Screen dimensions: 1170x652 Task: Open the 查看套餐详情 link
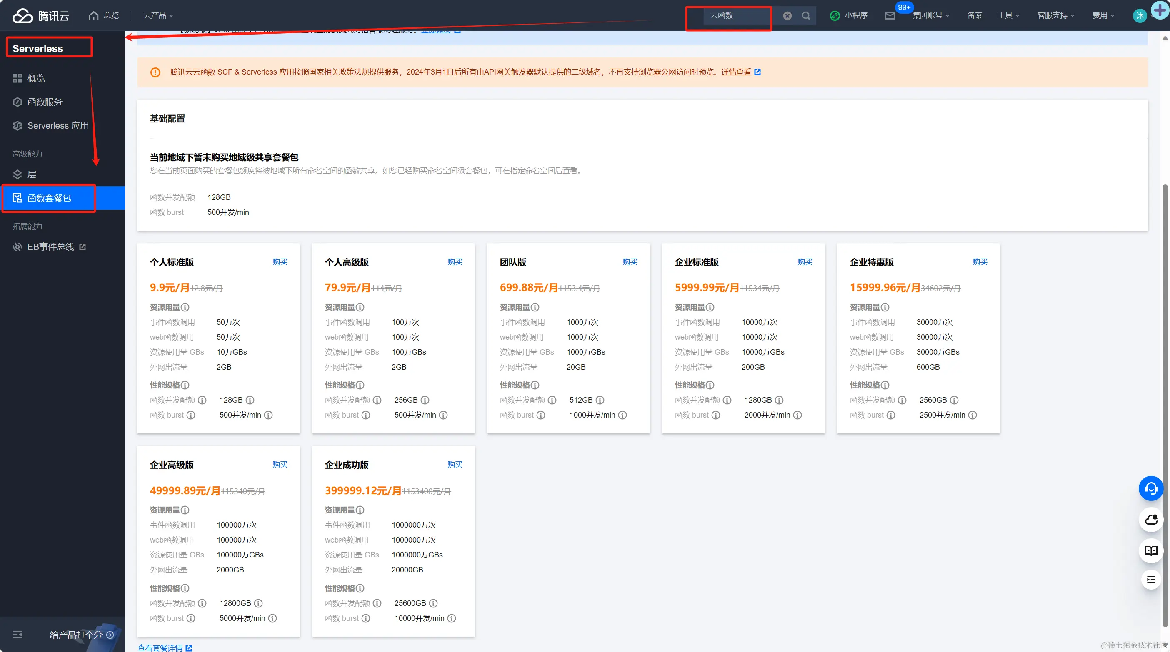click(160, 647)
